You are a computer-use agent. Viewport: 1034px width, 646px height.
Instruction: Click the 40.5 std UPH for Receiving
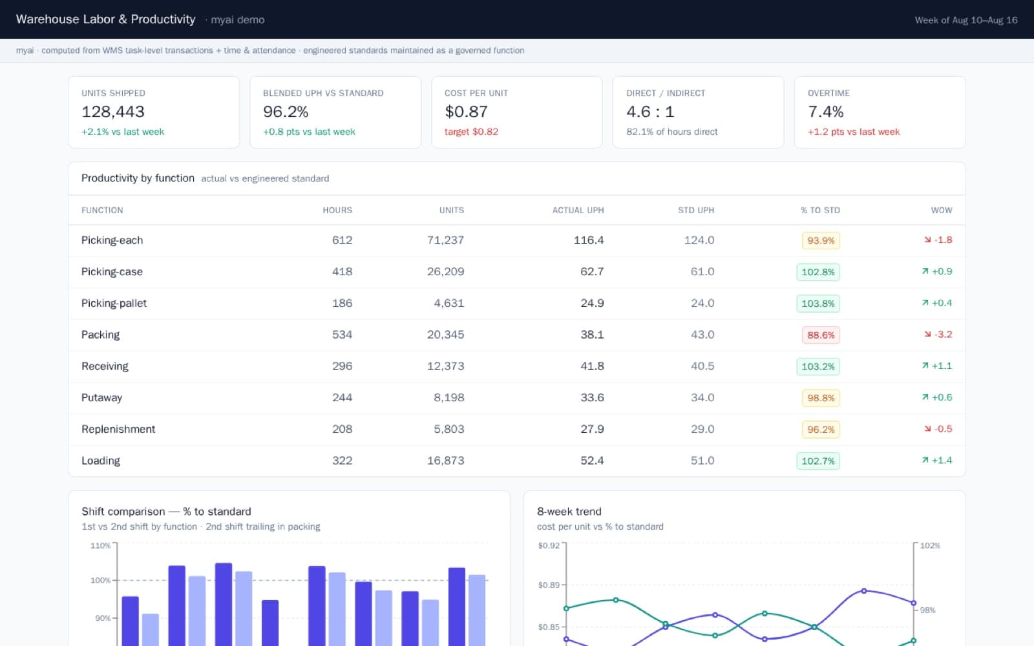coord(702,366)
